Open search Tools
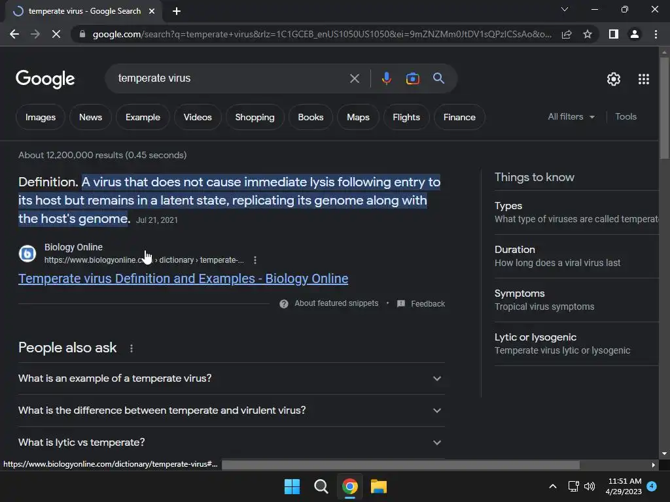The width and height of the screenshot is (670, 502). [x=626, y=116]
